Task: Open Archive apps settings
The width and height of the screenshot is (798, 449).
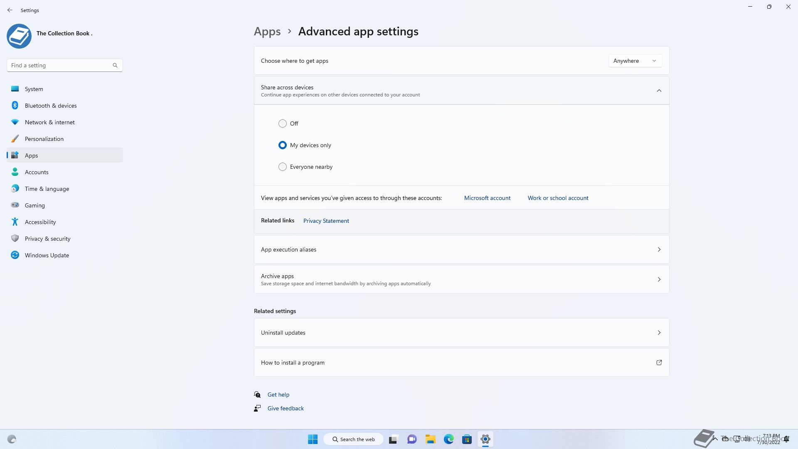Action: pyautogui.click(x=461, y=279)
